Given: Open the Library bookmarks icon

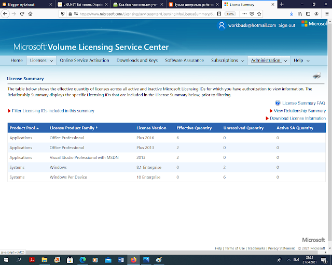Looking at the screenshot, I should pyautogui.click(x=300, y=14).
